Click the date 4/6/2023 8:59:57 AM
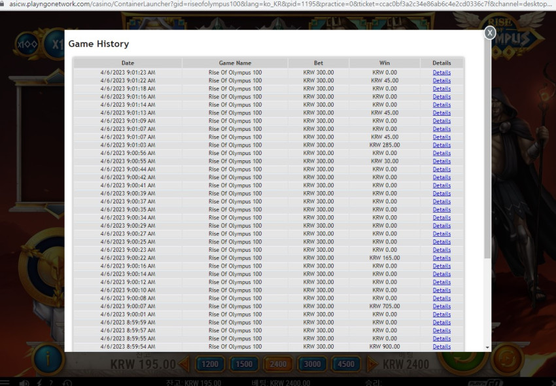Image resolution: width=556 pixels, height=386 pixels. [x=128, y=330]
